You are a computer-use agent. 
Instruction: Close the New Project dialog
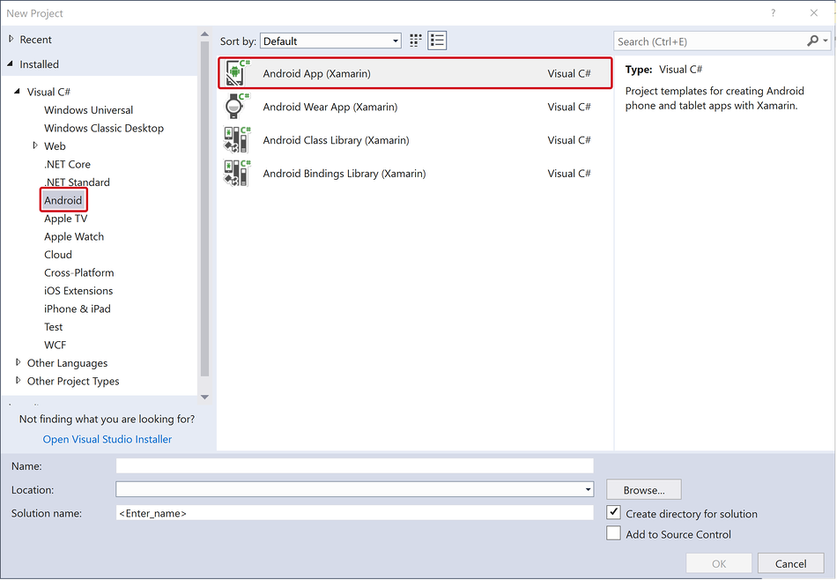tap(813, 13)
